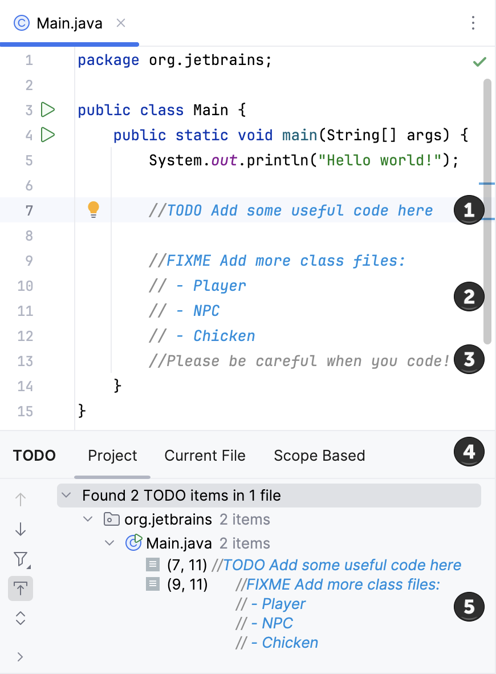Screen dimensions: 496x674
Task: Toggle the Preview Source panel
Action: pos(21,588)
